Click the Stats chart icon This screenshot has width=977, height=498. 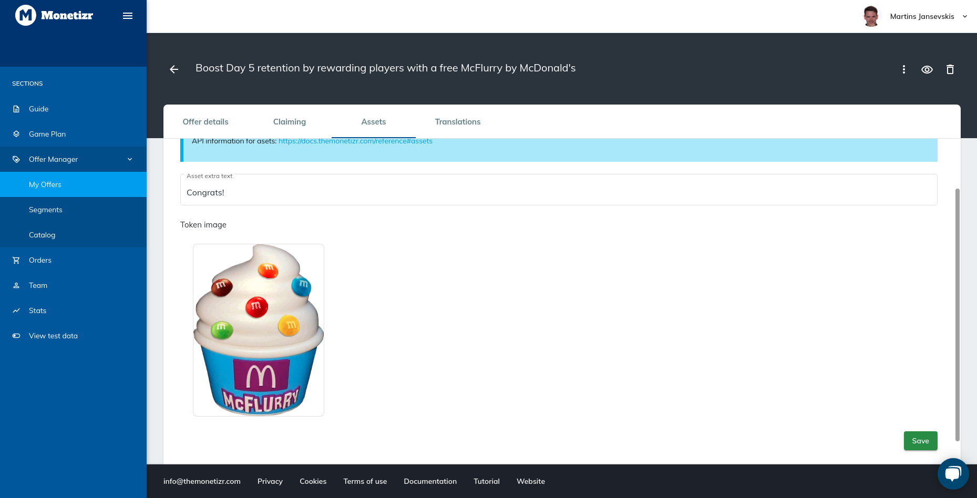coord(16,310)
